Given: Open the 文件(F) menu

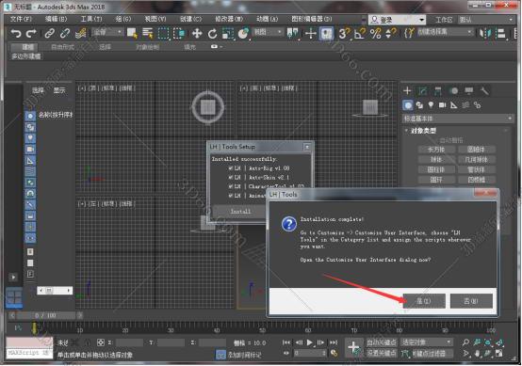Looking at the screenshot, I should [x=21, y=19].
